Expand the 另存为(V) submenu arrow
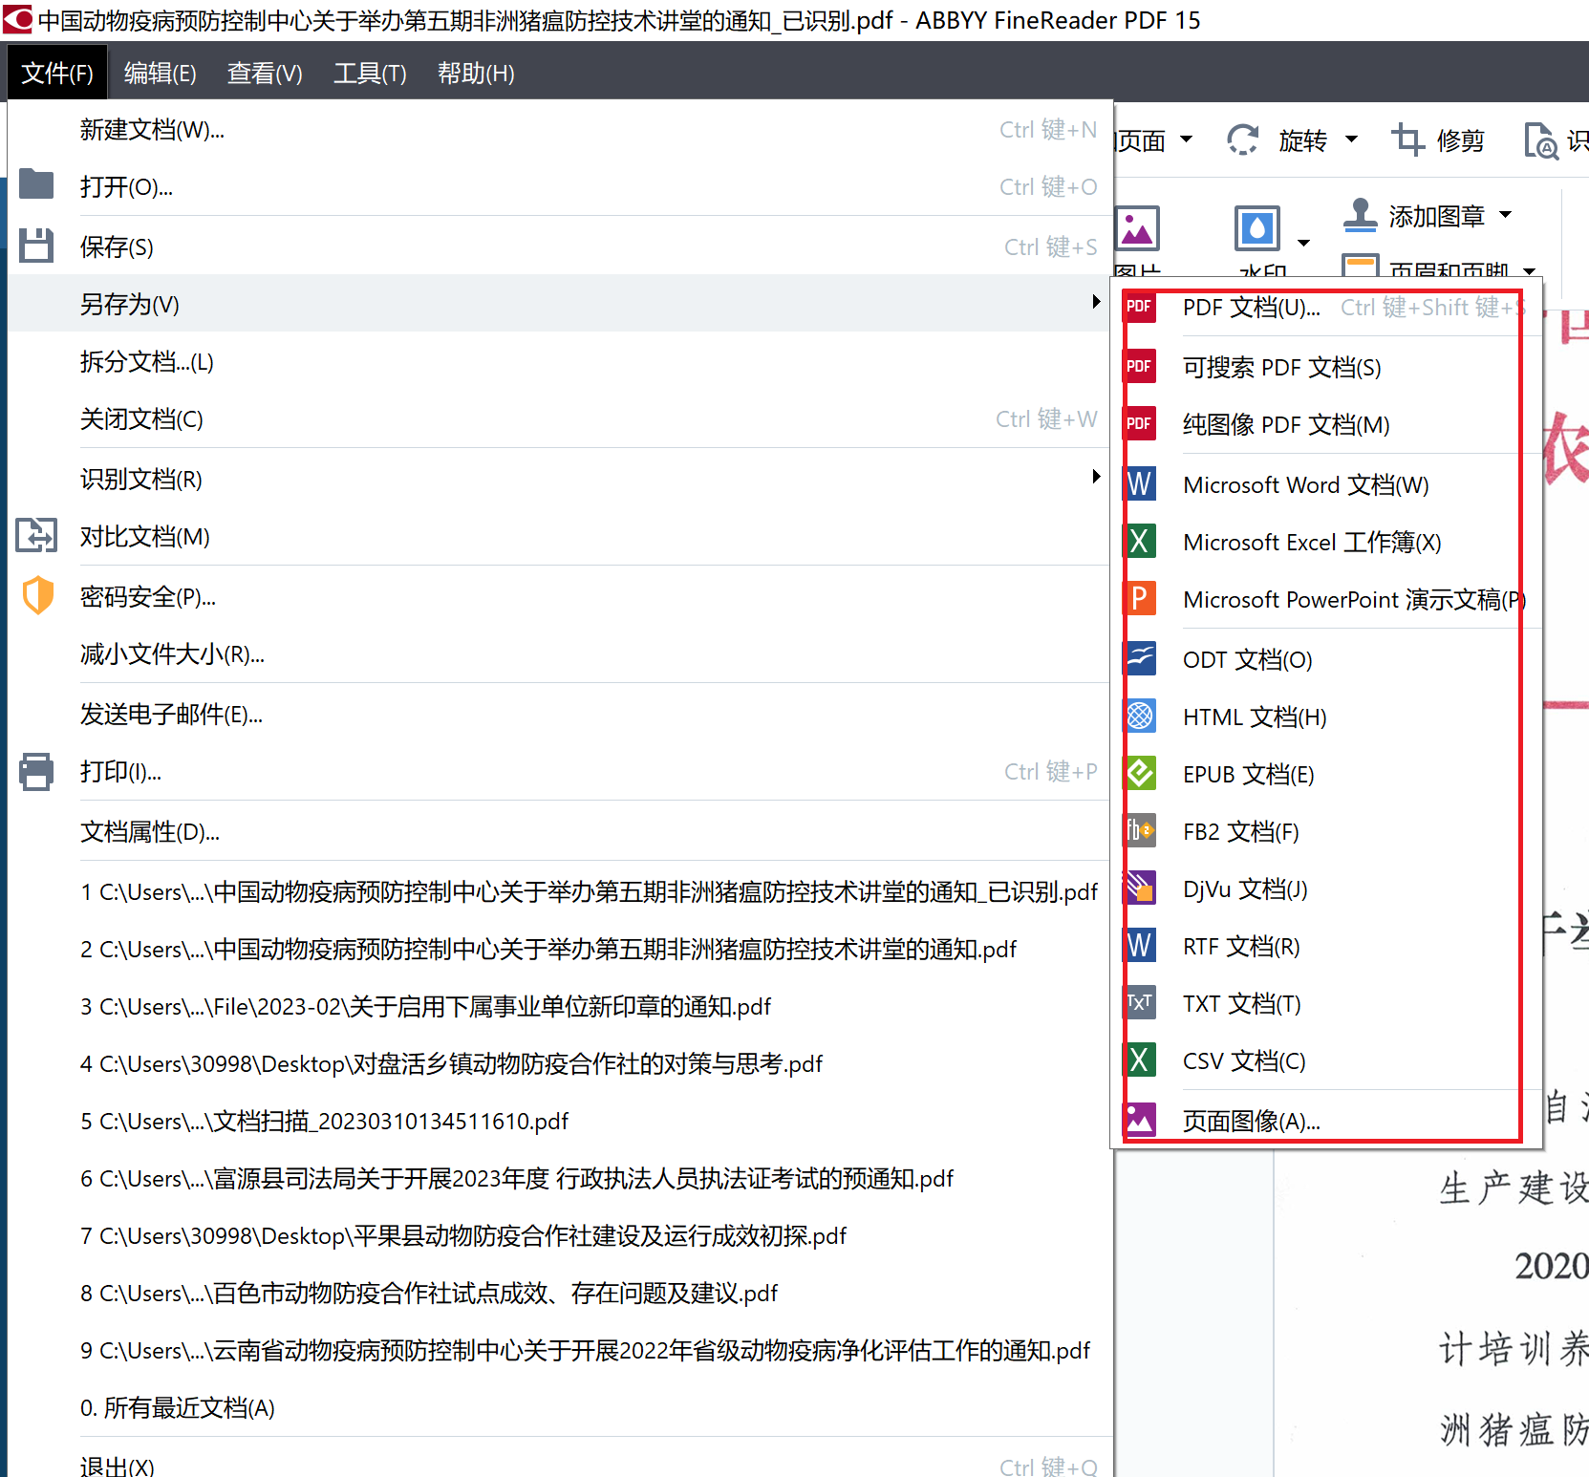This screenshot has width=1589, height=1477. pyautogui.click(x=1096, y=302)
